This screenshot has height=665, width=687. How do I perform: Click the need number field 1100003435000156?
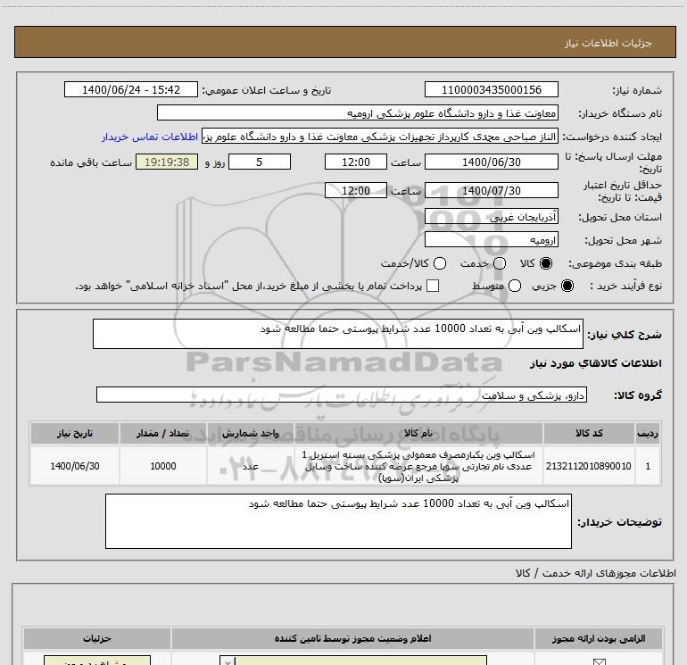tap(491, 90)
